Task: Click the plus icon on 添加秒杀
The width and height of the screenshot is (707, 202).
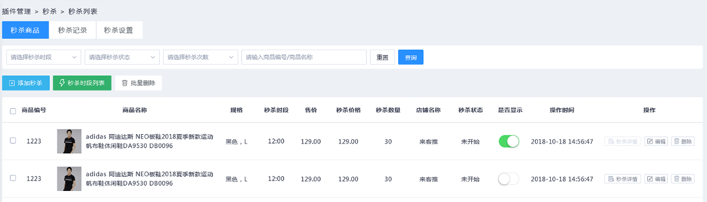Action: coord(12,83)
